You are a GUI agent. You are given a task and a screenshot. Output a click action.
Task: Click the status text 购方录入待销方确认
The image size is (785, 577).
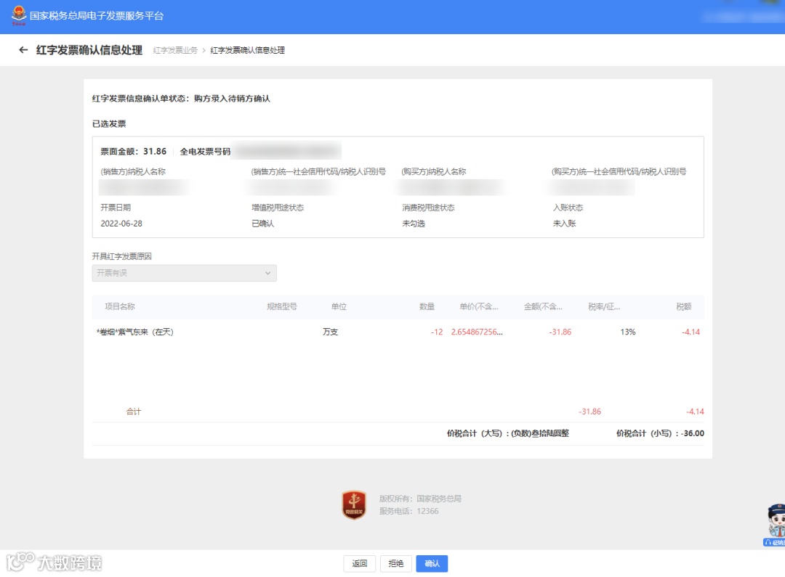232,99
